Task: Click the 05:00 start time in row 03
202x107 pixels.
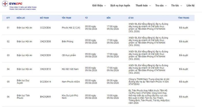Action: [x=91, y=55]
